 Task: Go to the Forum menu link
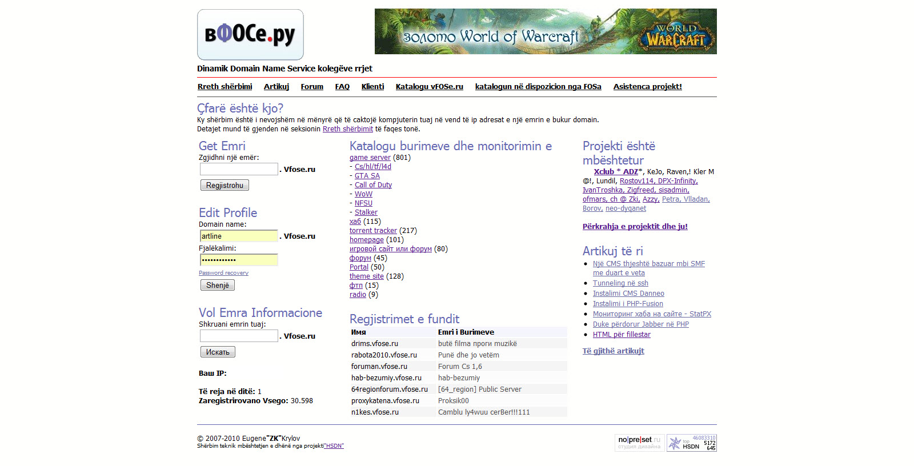click(312, 87)
